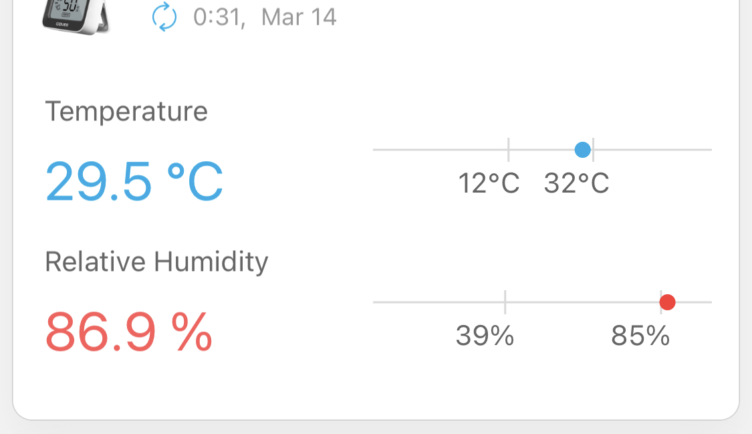The width and height of the screenshot is (752, 434).
Task: Click the 0:31 last-sync time
Action: [217, 17]
